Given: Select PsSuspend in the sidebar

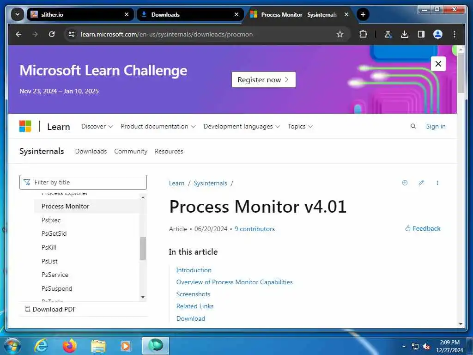Looking at the screenshot, I should (x=57, y=288).
